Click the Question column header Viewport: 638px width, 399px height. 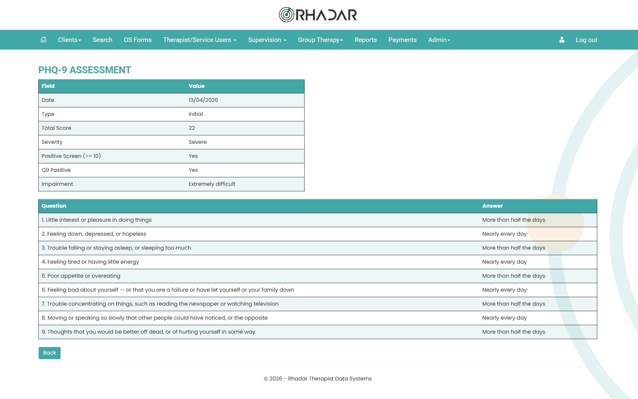(54, 206)
